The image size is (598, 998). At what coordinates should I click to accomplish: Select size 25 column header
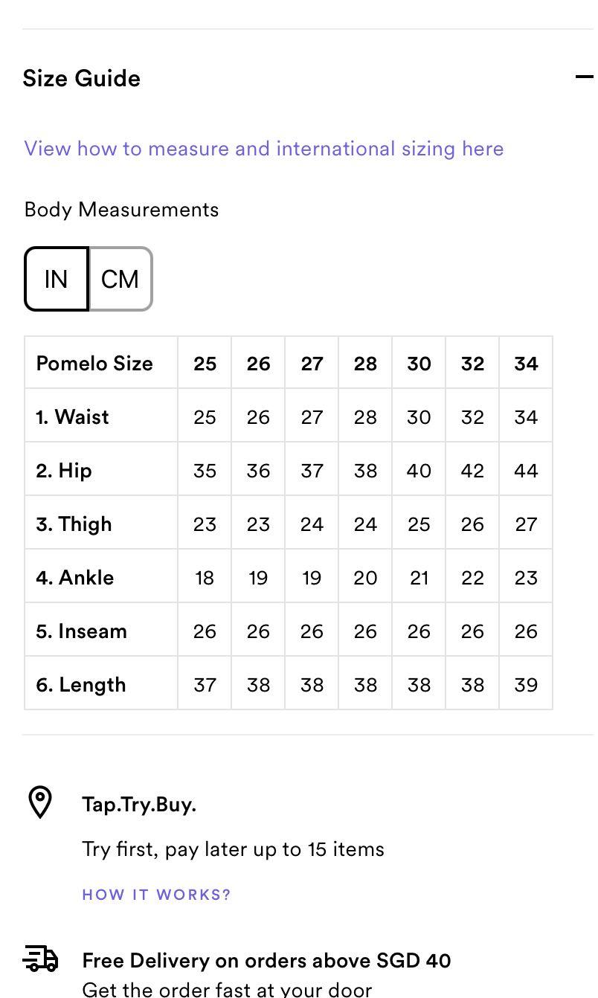(x=205, y=364)
